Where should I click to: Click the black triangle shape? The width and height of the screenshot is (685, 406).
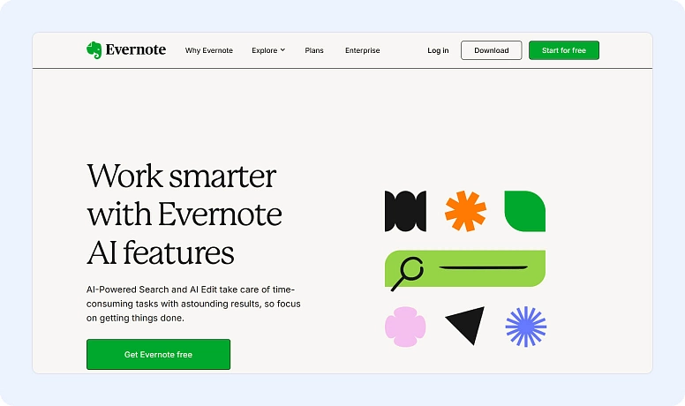(x=467, y=326)
